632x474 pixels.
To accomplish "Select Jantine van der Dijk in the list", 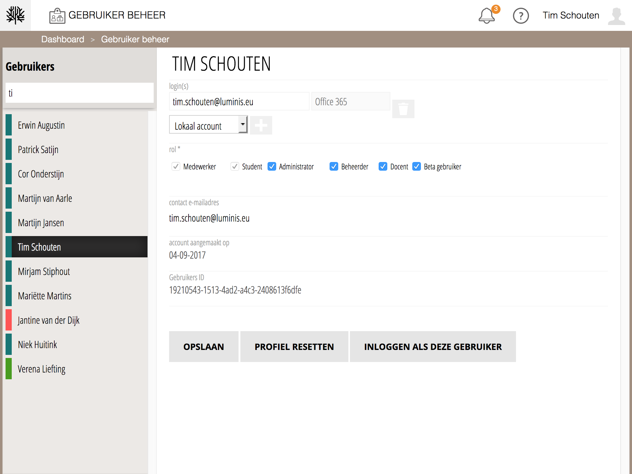I will tap(48, 320).
